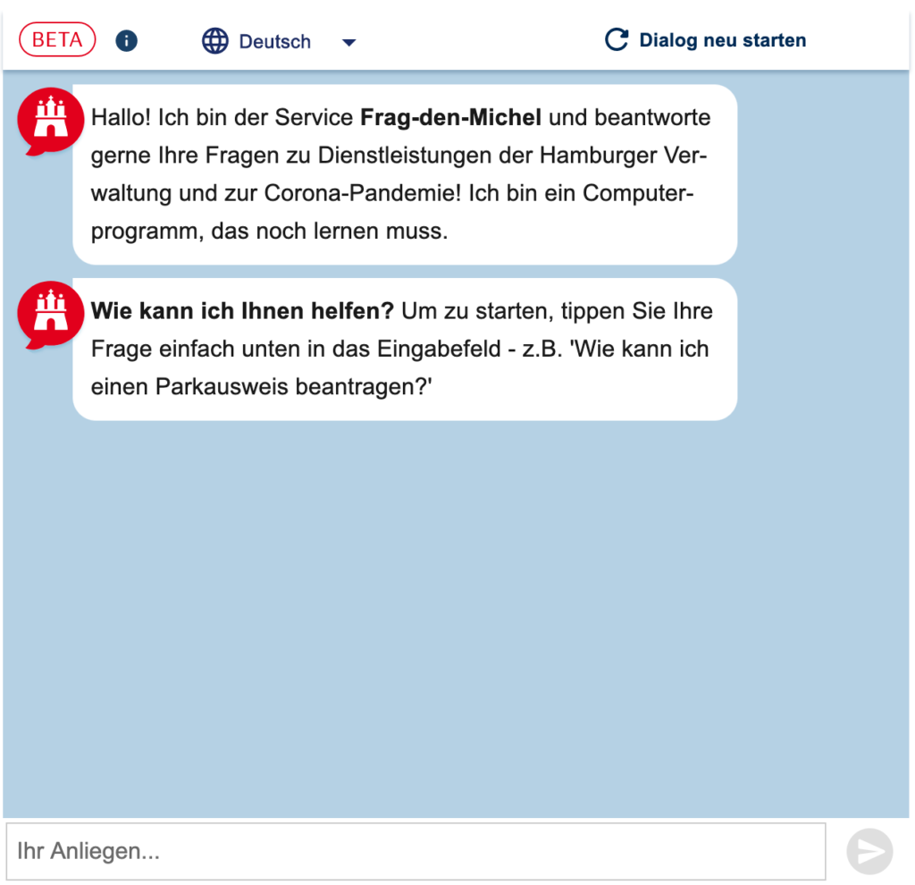The height and width of the screenshot is (885, 915).
Task: Restart chat via 'Dialog neu starten'
Action: [x=705, y=39]
